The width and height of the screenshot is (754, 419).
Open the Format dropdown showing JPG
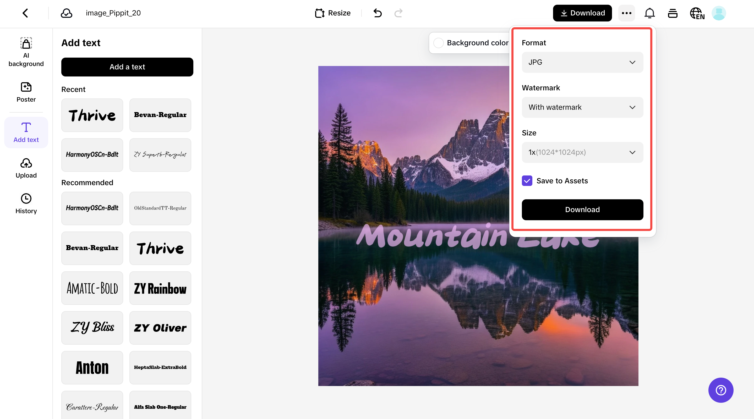point(582,62)
